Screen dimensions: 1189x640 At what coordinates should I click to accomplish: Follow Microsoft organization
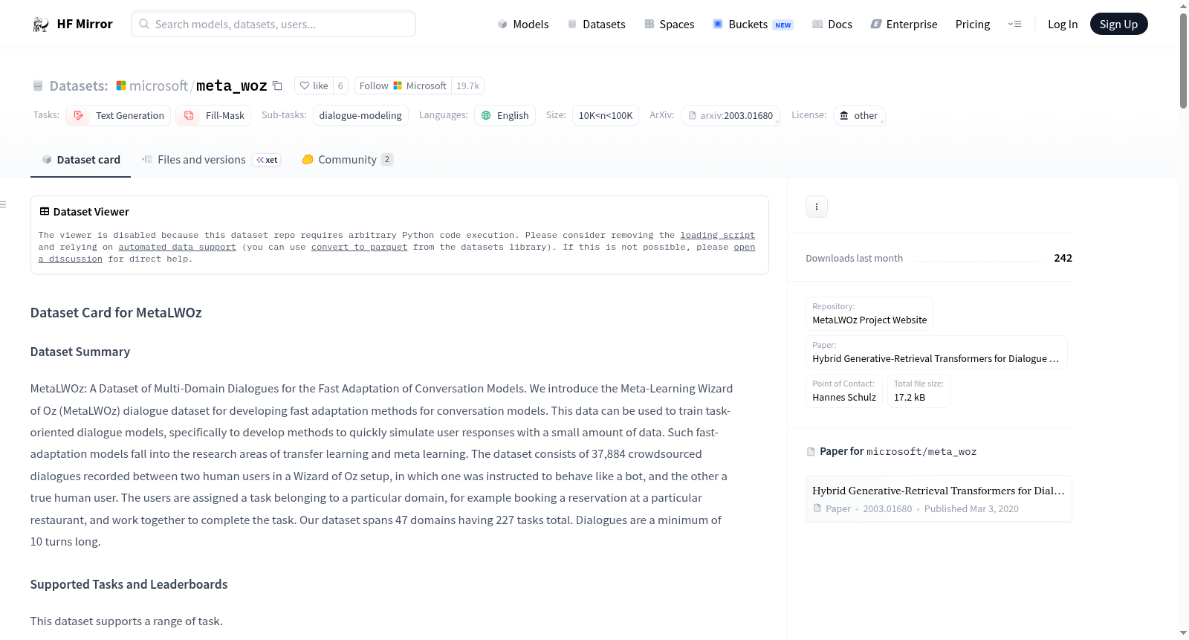(x=403, y=85)
